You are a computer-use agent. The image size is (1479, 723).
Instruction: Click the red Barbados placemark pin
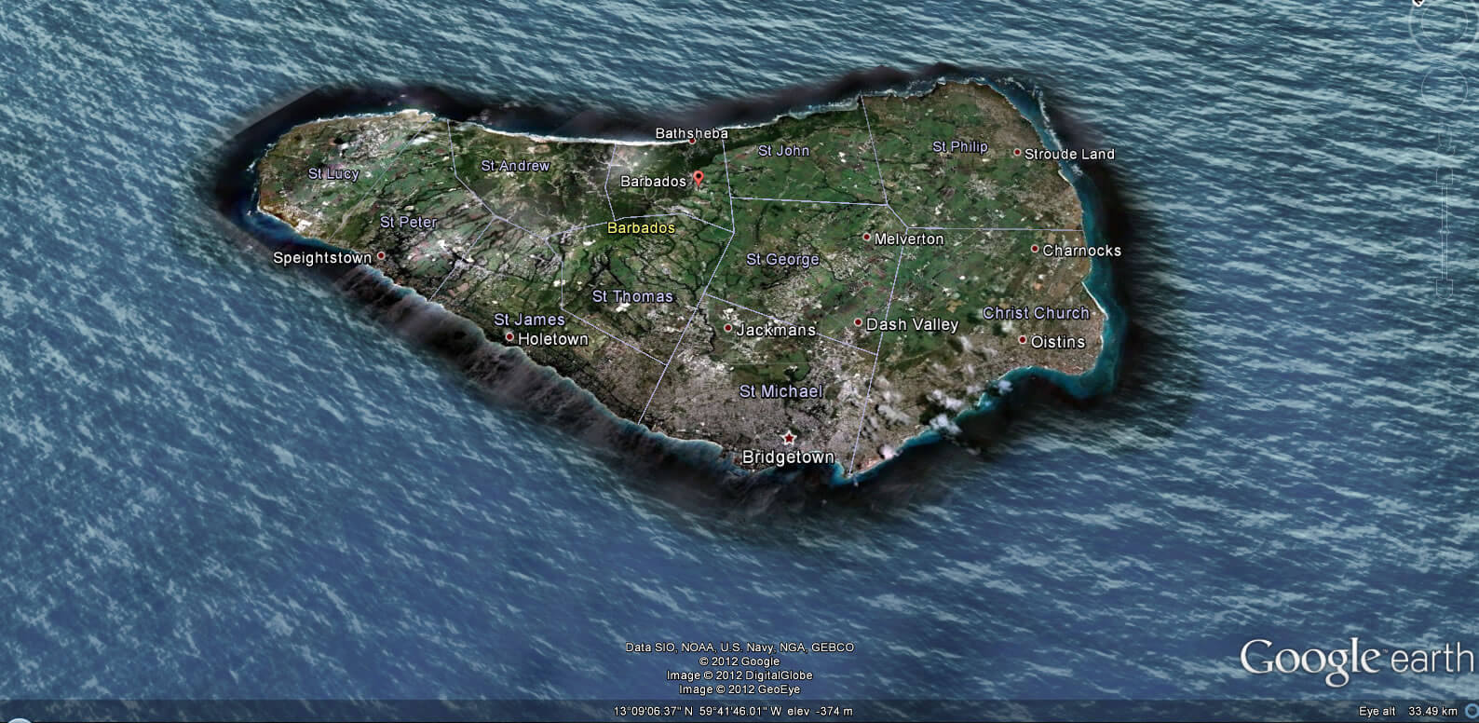699,180
